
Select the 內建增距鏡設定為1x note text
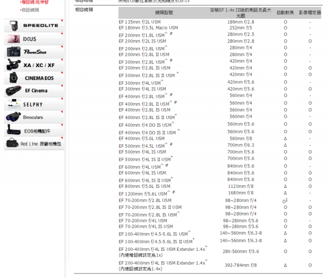click(140, 255)
